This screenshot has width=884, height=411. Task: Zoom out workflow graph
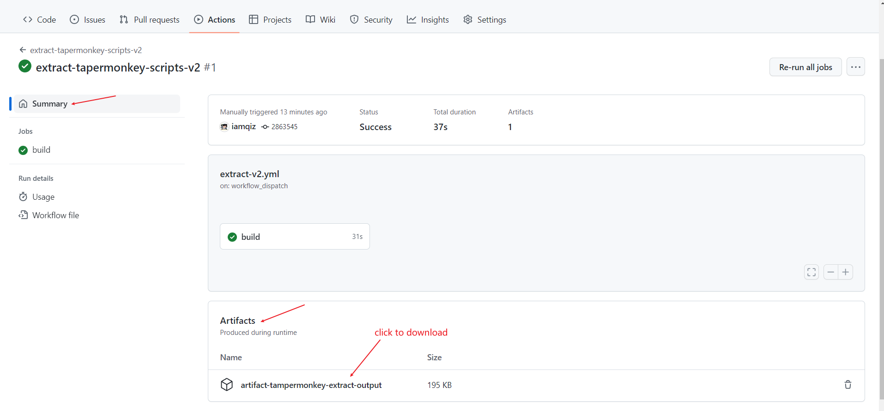coord(831,272)
